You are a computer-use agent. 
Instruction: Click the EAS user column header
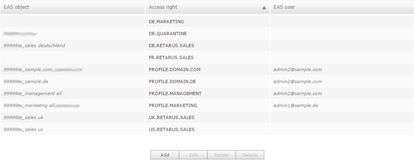click(x=284, y=7)
